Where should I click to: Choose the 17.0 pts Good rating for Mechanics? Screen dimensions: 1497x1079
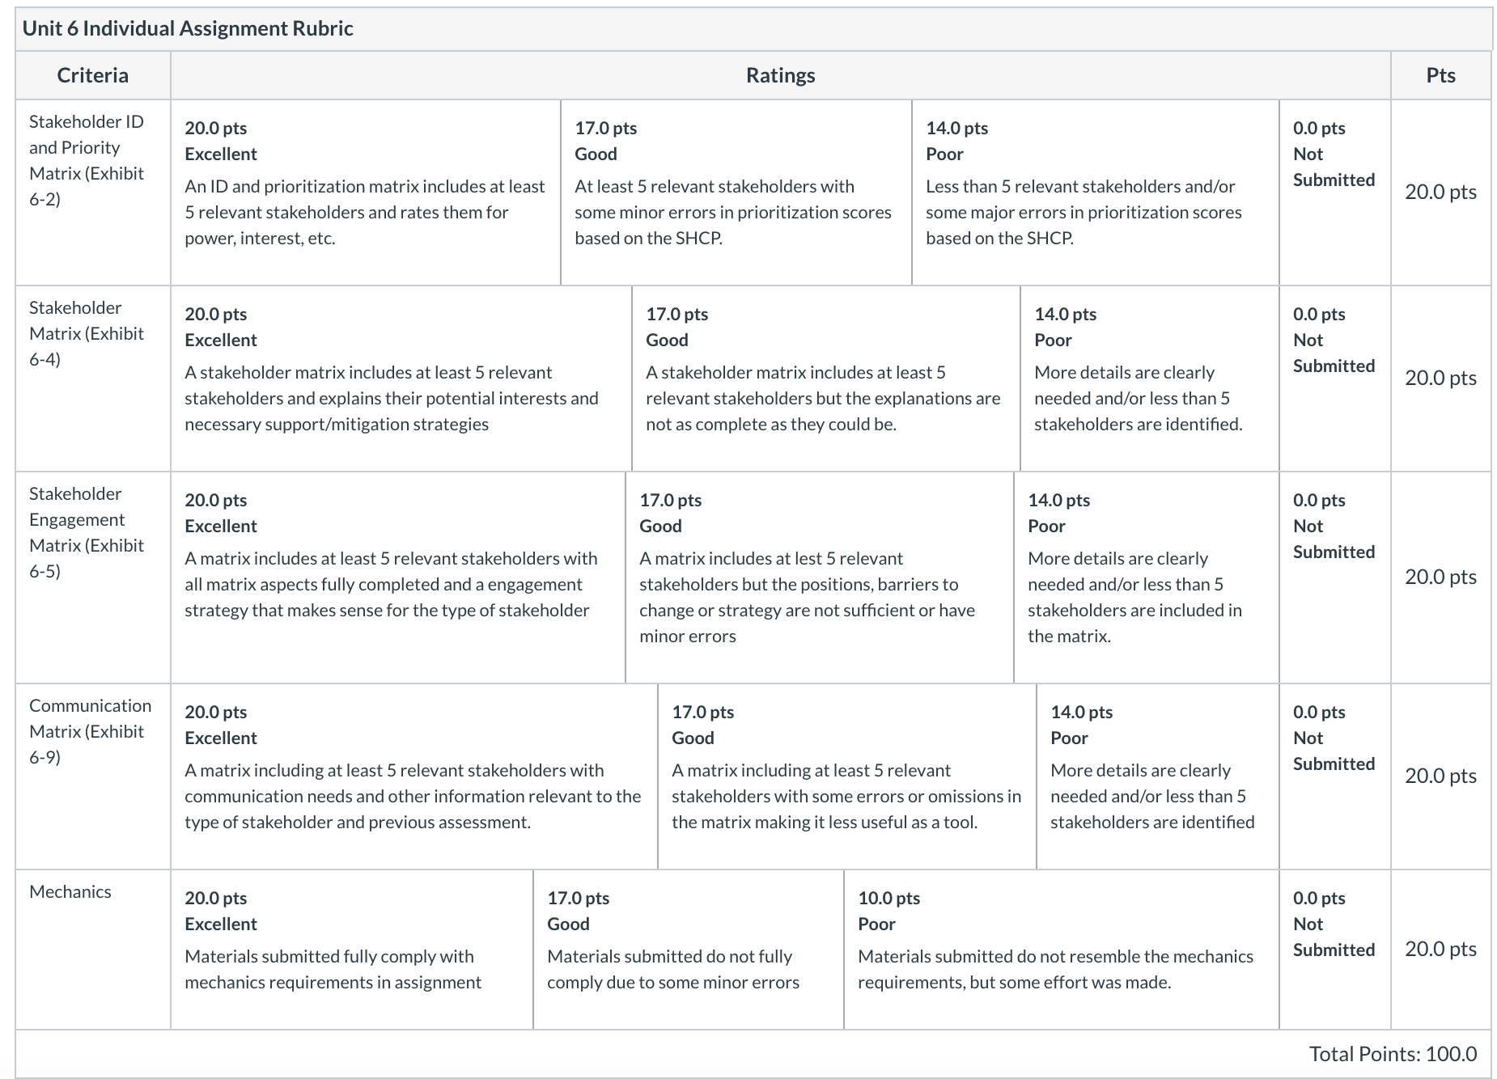click(689, 950)
